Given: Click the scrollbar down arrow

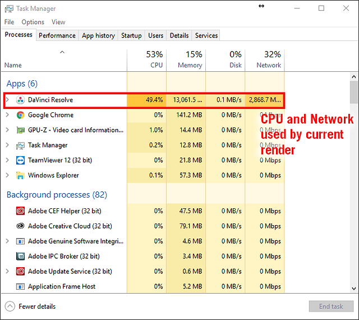Looking at the screenshot, I should [x=354, y=289].
